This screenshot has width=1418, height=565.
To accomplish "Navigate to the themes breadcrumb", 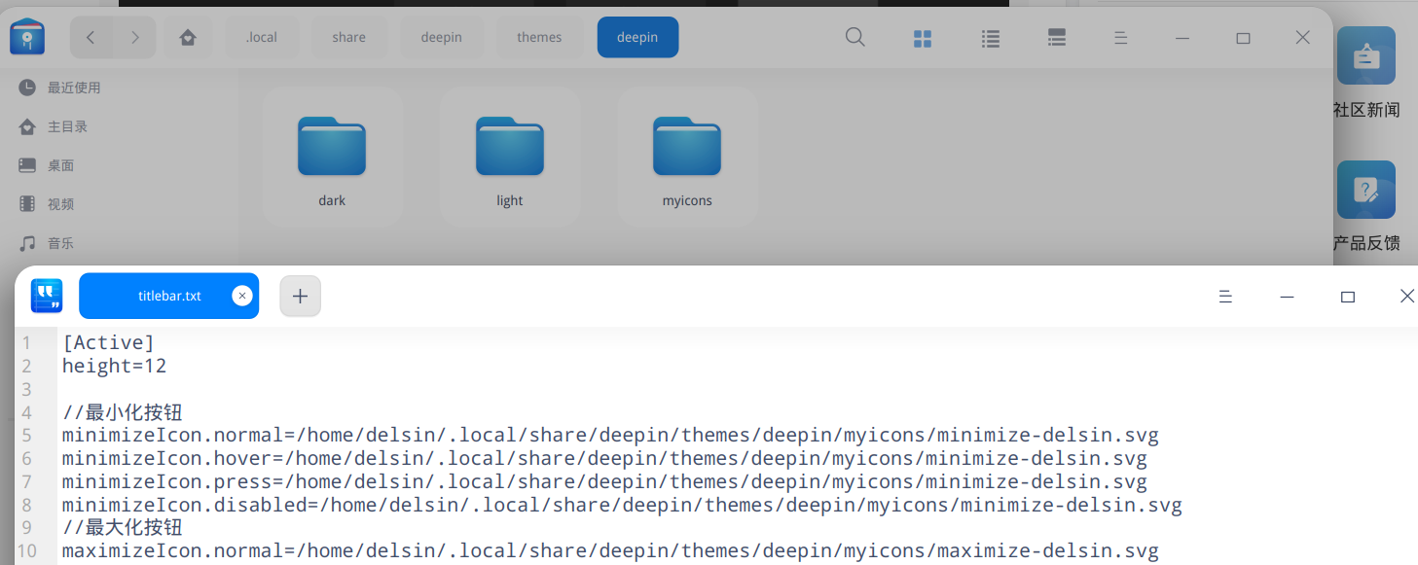I will 539,37.
